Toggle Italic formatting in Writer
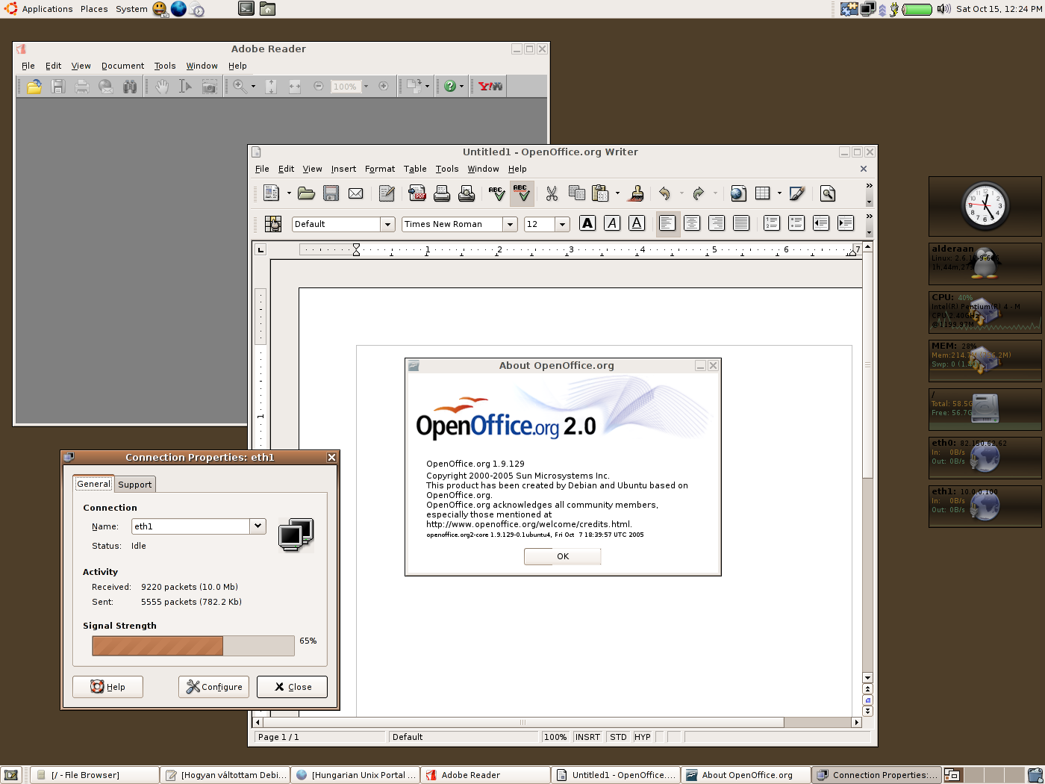Screen dimensions: 1045x784 [612, 223]
